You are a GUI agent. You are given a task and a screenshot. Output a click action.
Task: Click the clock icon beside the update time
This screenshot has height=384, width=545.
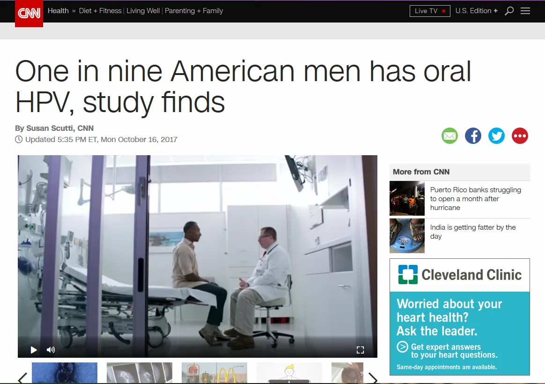(x=19, y=140)
